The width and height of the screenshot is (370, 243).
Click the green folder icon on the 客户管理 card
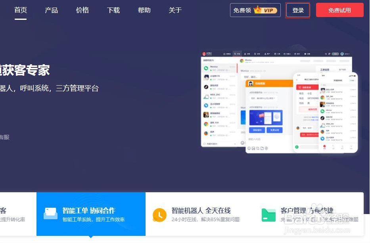coord(268,215)
